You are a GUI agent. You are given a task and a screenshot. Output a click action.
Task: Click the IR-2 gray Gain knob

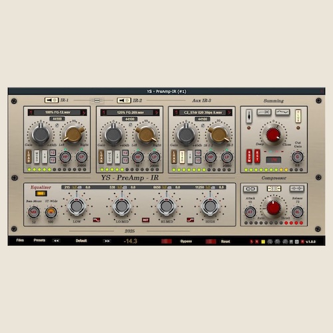coord(113,135)
